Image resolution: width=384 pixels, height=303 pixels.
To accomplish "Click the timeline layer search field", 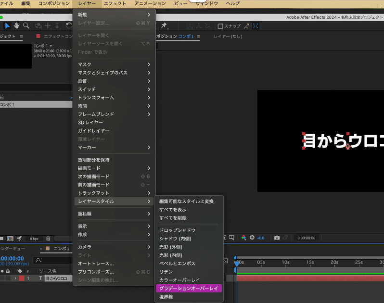I will (53, 260).
